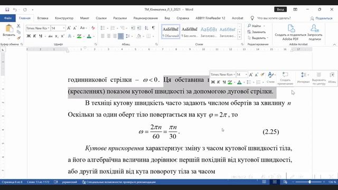Open the Times New Roman font dropdown in the ribbon
Viewport: 338px width, 190px height.
click(49, 28)
